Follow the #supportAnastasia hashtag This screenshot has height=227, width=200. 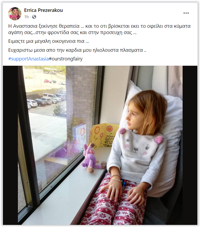(28, 59)
